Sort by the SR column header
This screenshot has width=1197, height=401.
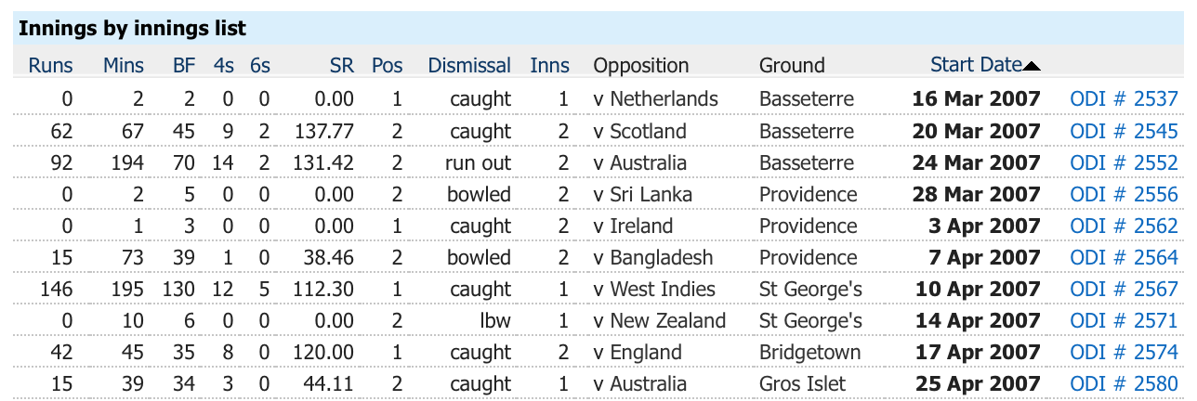click(341, 66)
